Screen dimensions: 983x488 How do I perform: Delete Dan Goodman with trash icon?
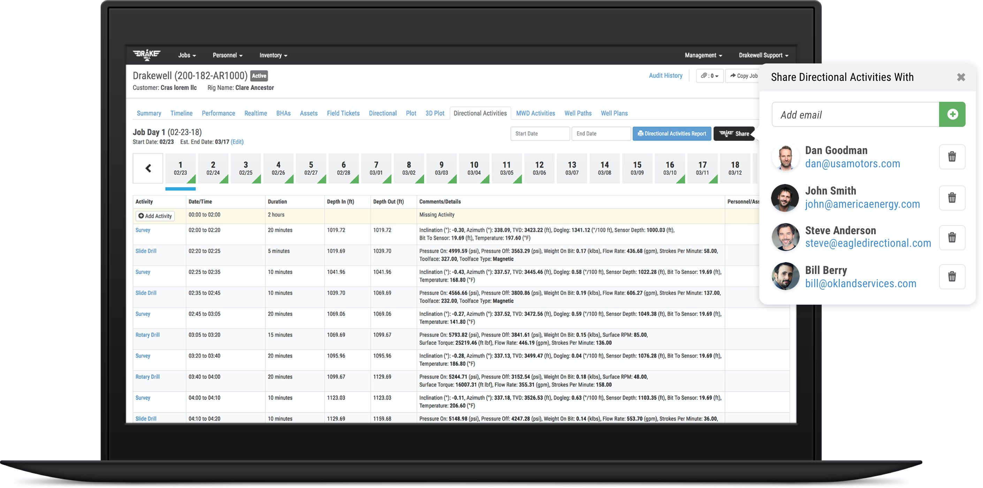pos(952,157)
